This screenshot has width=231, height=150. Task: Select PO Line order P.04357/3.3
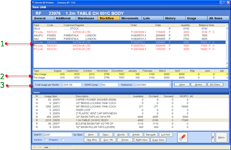click(x=129, y=46)
